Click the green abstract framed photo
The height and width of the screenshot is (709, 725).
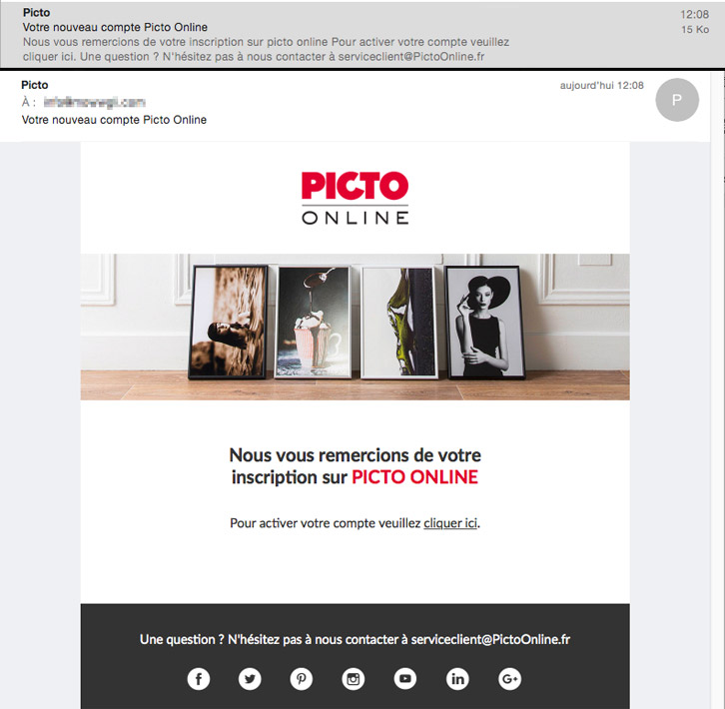point(399,323)
